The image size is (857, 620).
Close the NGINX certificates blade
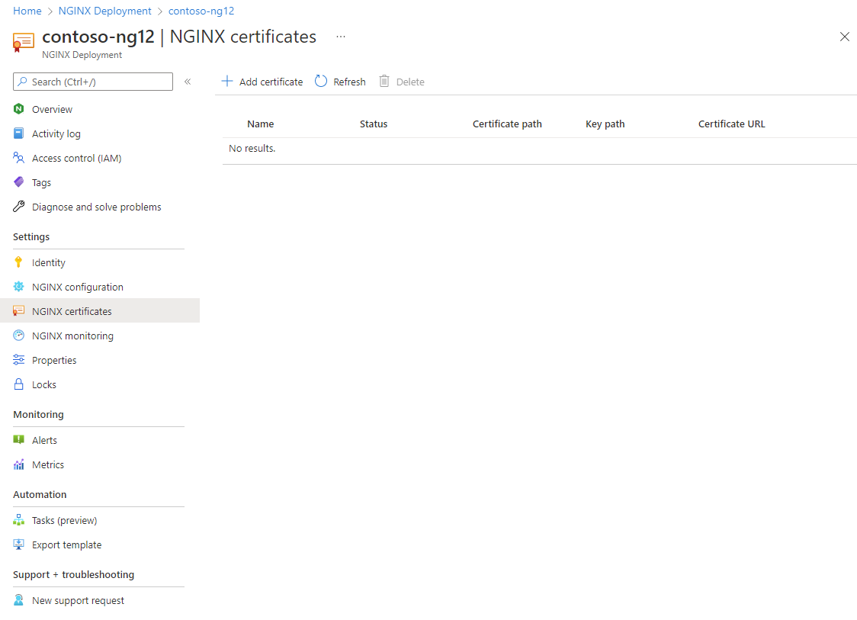pos(845,37)
